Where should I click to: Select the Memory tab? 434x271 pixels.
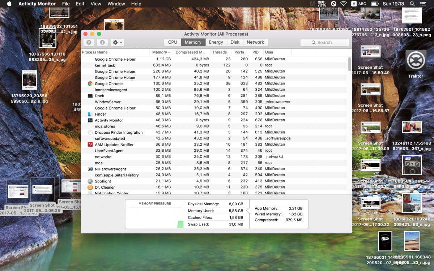[x=193, y=42]
